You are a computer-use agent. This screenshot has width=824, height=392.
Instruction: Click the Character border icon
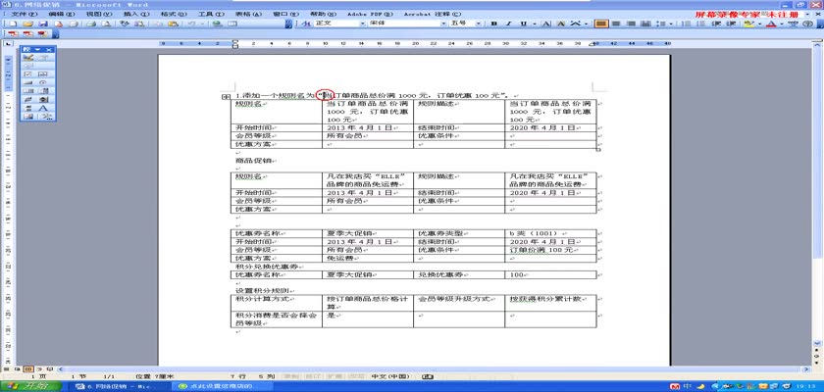tap(546, 24)
